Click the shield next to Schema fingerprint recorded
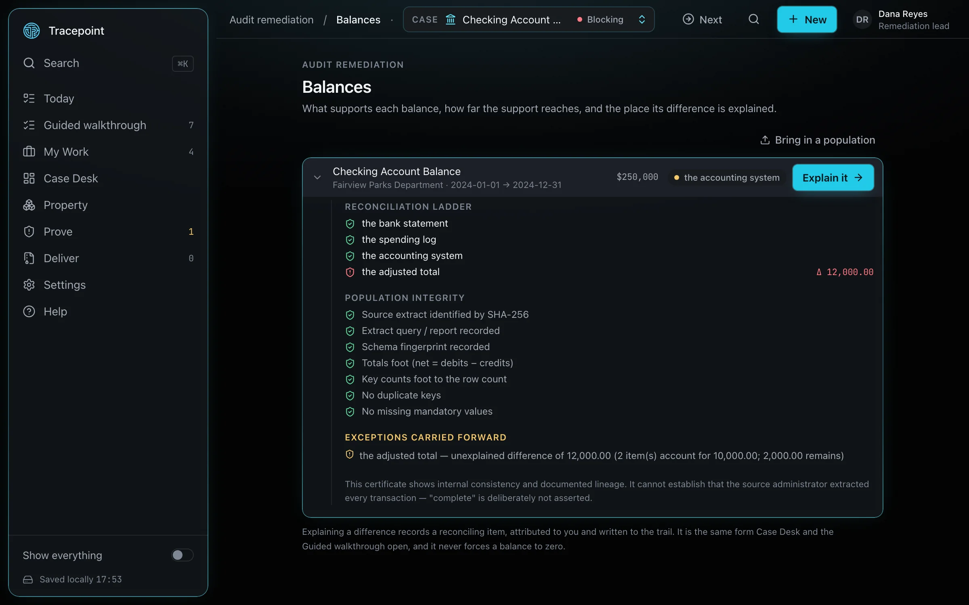This screenshot has width=969, height=605. tap(350, 347)
